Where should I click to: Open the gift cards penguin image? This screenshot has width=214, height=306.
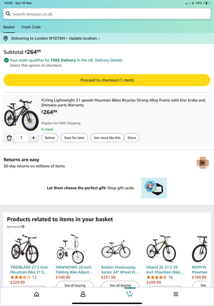coord(154,188)
